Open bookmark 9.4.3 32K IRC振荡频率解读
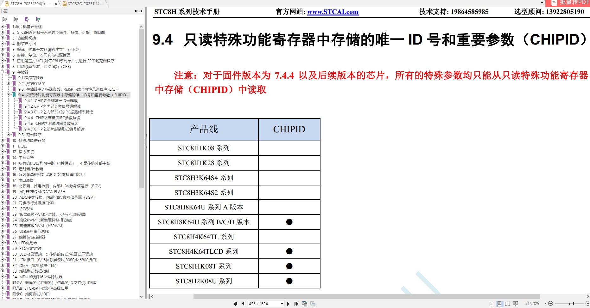590x308 pixels. click(59, 112)
